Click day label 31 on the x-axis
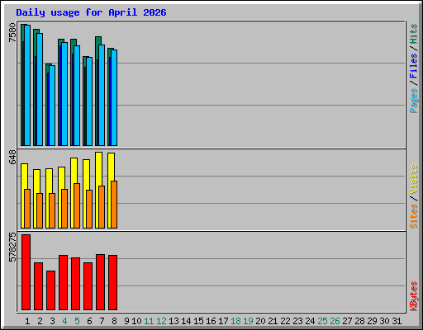The height and width of the screenshot is (330, 423). 397,321
